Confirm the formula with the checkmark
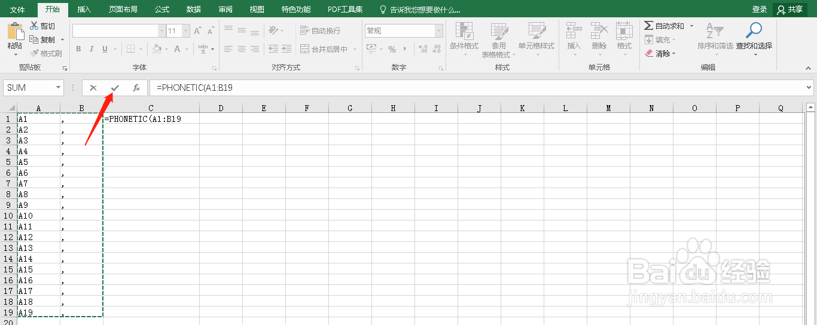The width and height of the screenshot is (817, 325). 115,88
